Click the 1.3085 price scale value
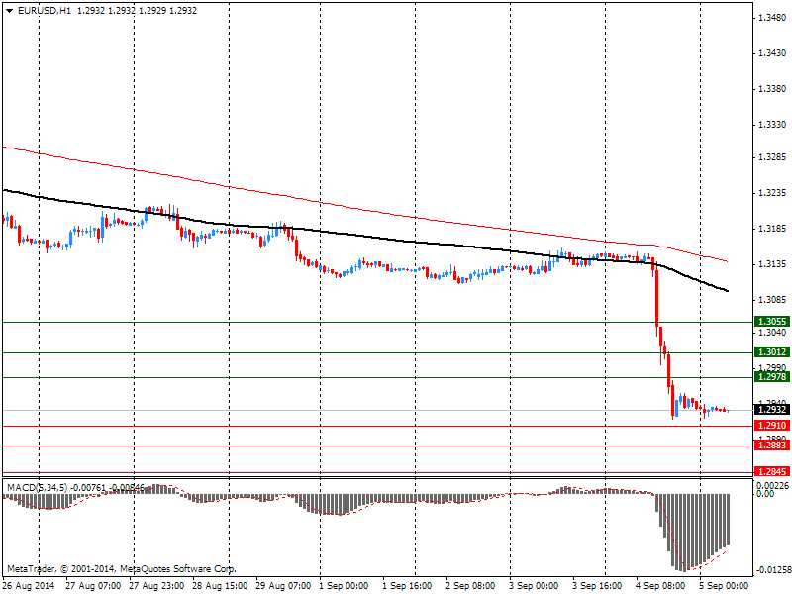Screen dimensions: 792x594 point(772,300)
